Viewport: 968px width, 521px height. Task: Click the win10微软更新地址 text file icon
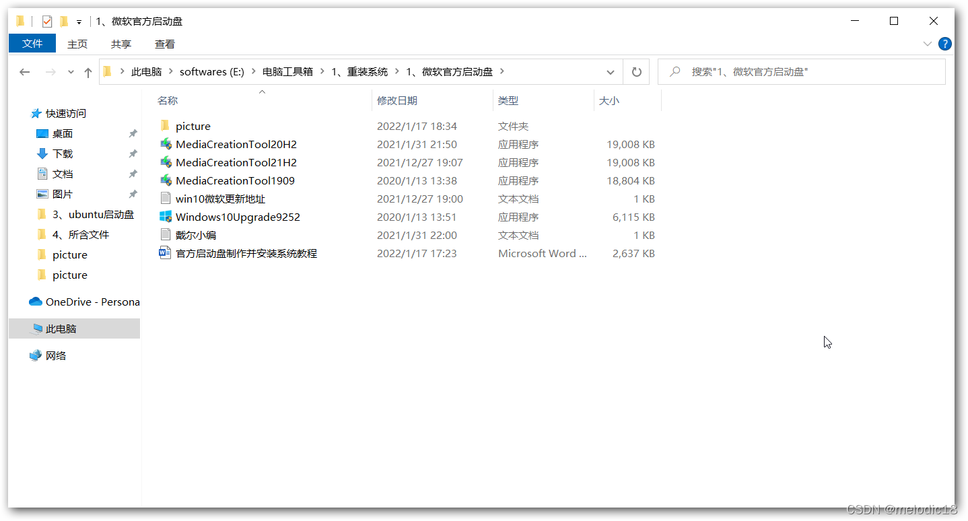166,199
